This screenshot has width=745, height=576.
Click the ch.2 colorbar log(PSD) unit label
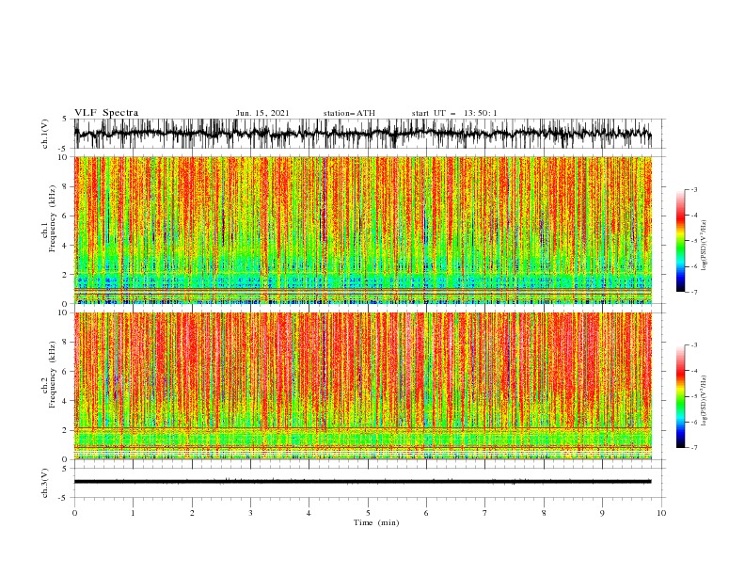[704, 401]
